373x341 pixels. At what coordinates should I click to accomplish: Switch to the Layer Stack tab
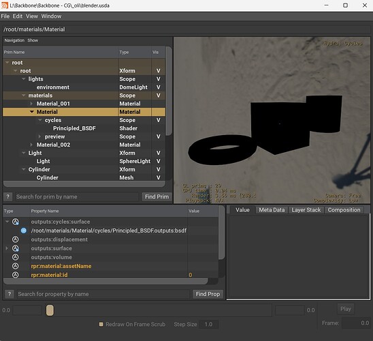(306, 210)
